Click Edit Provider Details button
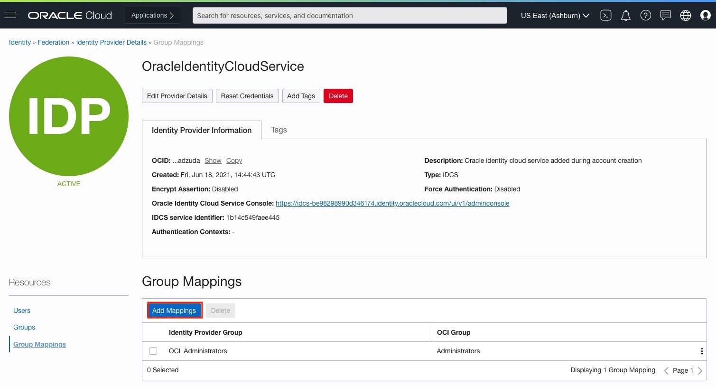Viewport: 716px width, 387px height. (x=177, y=96)
